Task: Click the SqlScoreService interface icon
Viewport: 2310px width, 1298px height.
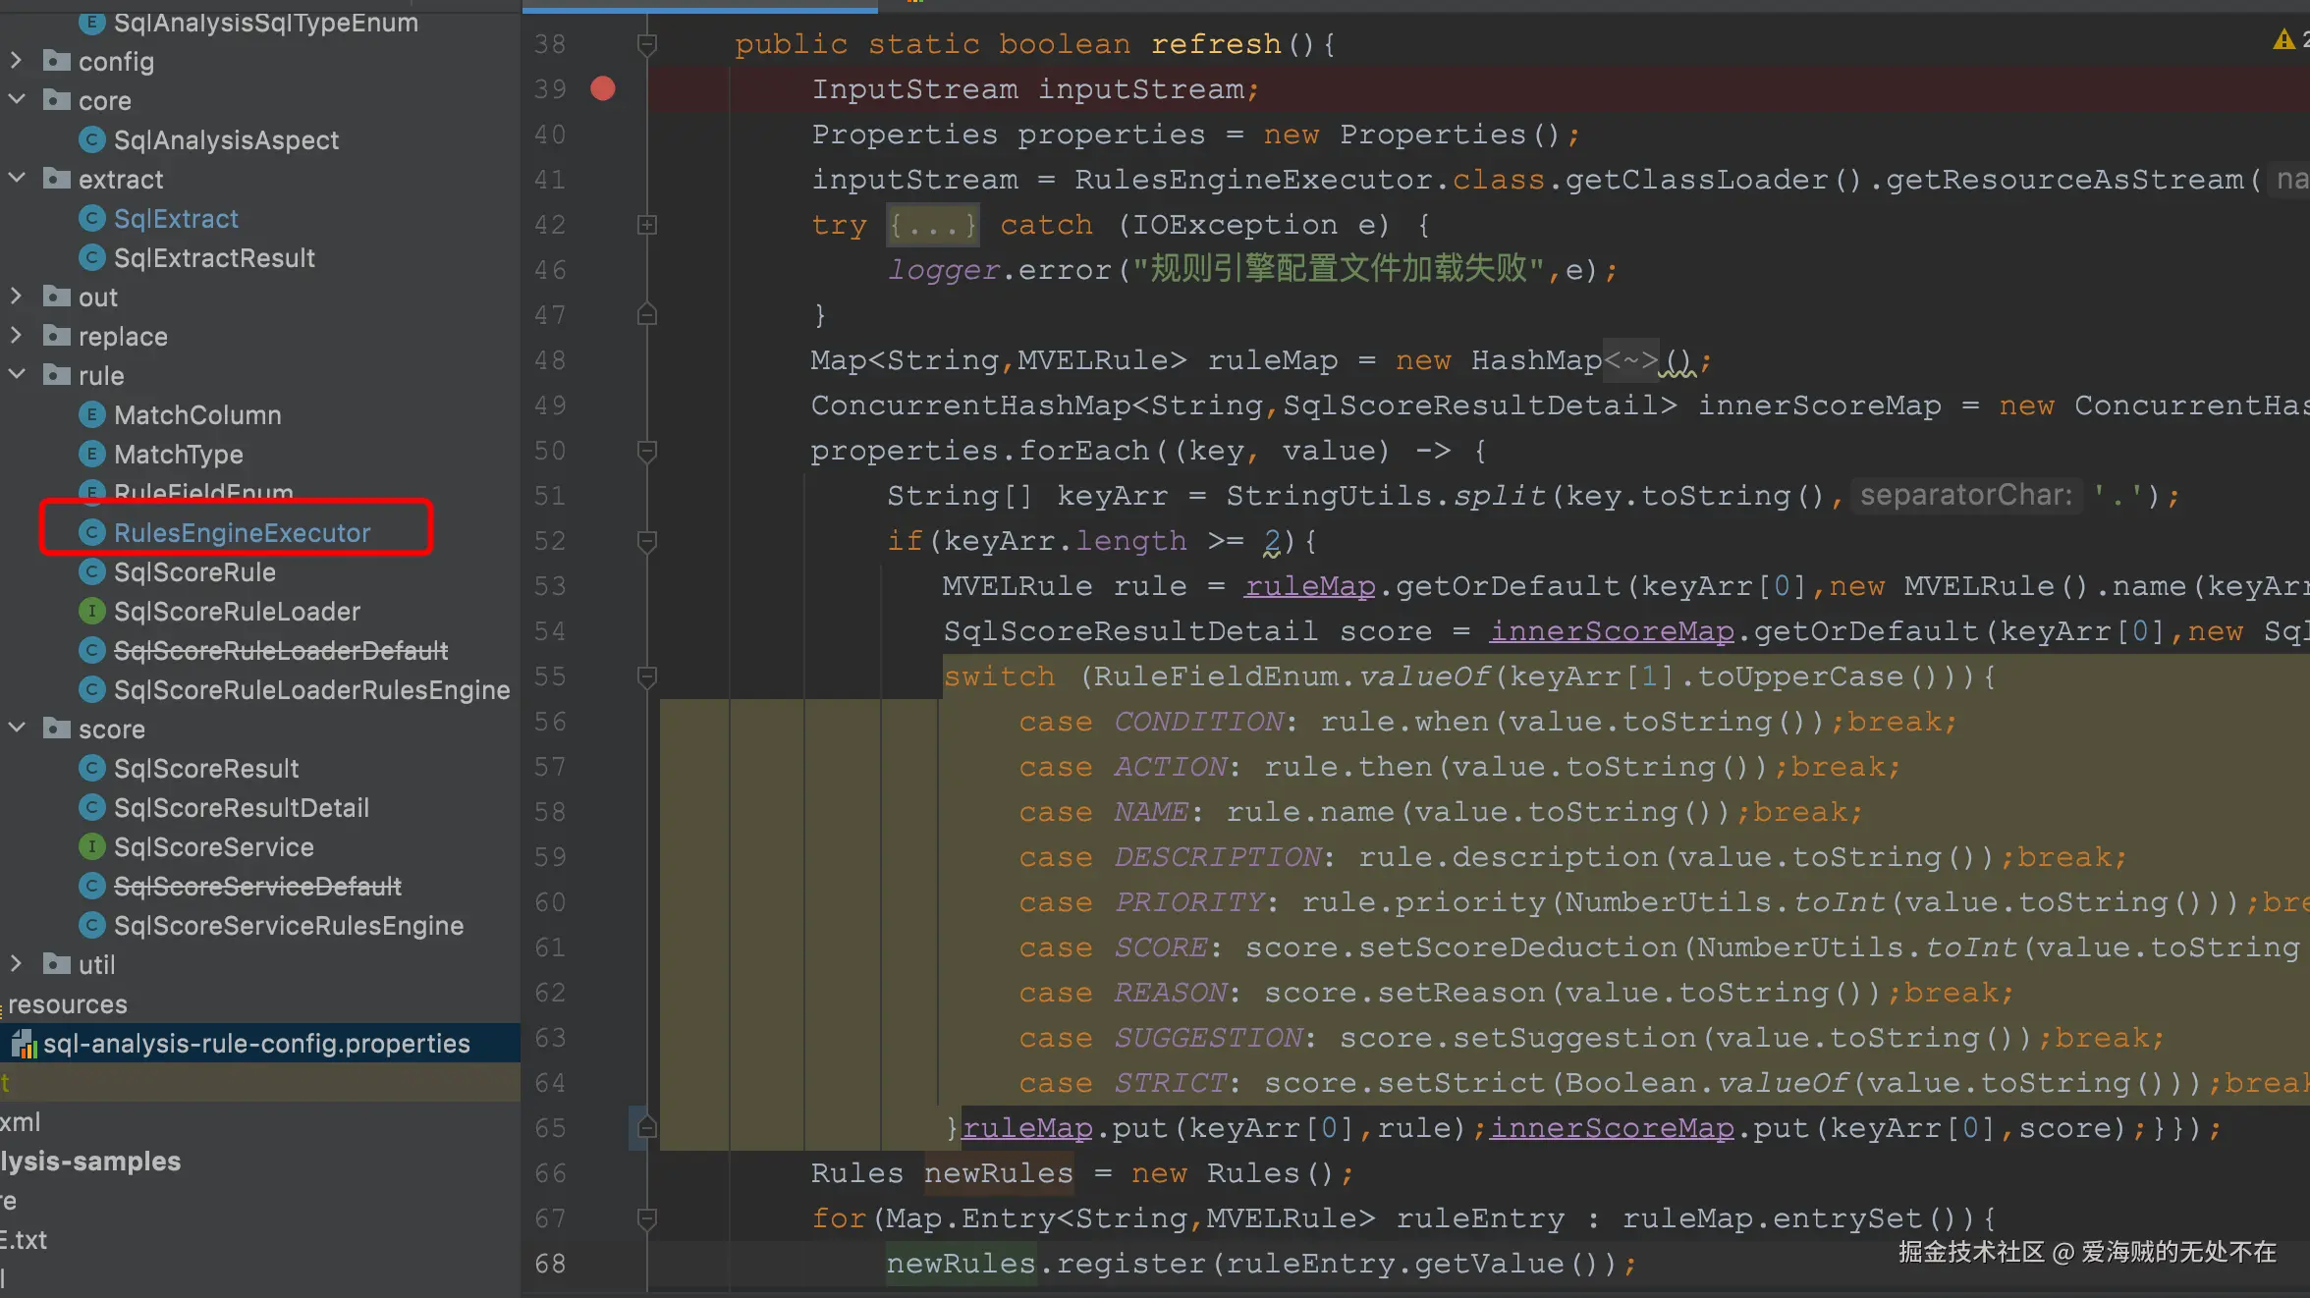Action: click(x=91, y=847)
